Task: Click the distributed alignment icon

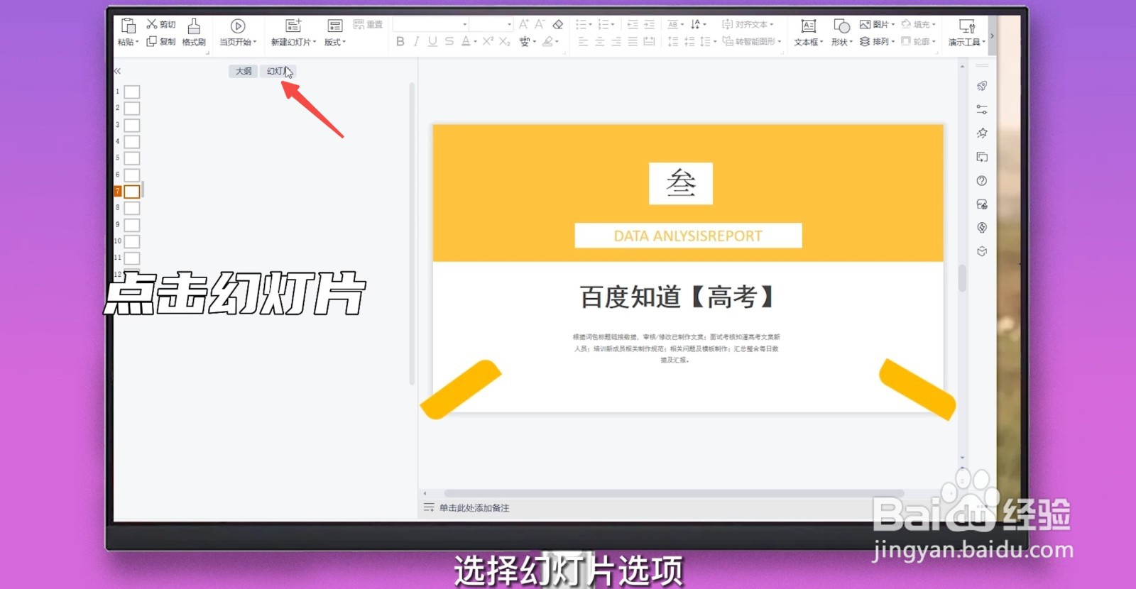Action: (x=649, y=42)
